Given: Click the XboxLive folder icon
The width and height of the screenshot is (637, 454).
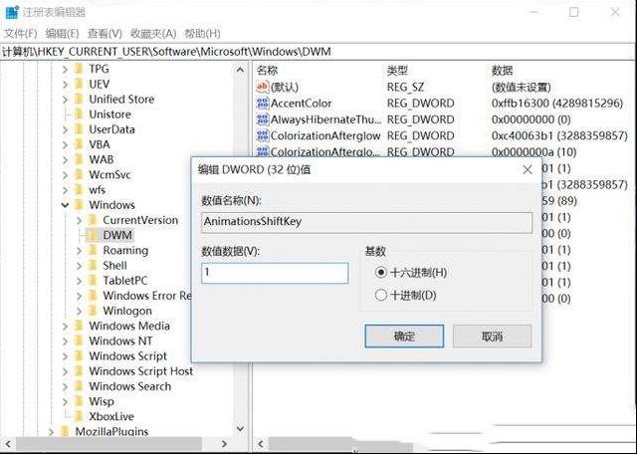Looking at the screenshot, I should [80, 416].
